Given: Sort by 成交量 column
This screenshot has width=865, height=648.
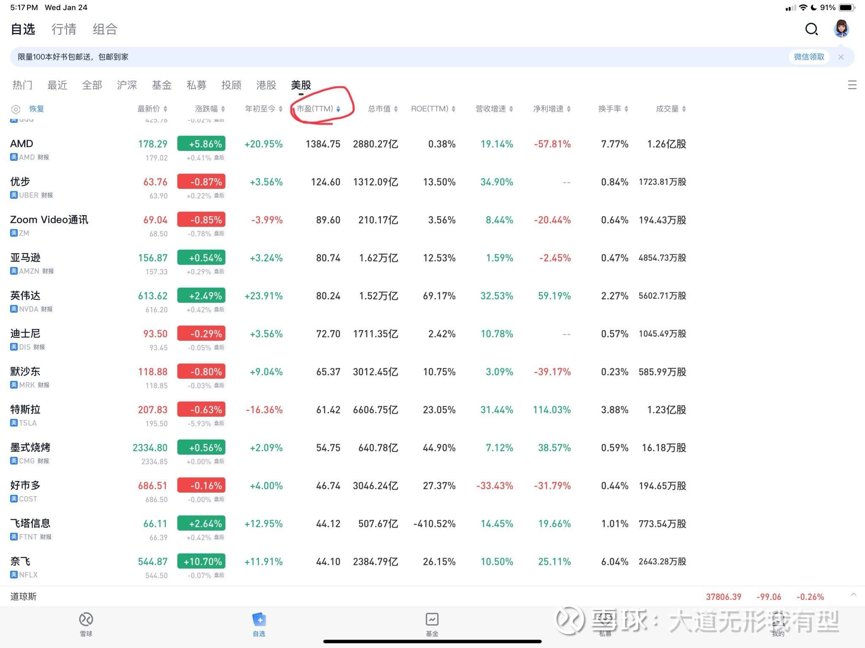Looking at the screenshot, I should pyautogui.click(x=671, y=109).
